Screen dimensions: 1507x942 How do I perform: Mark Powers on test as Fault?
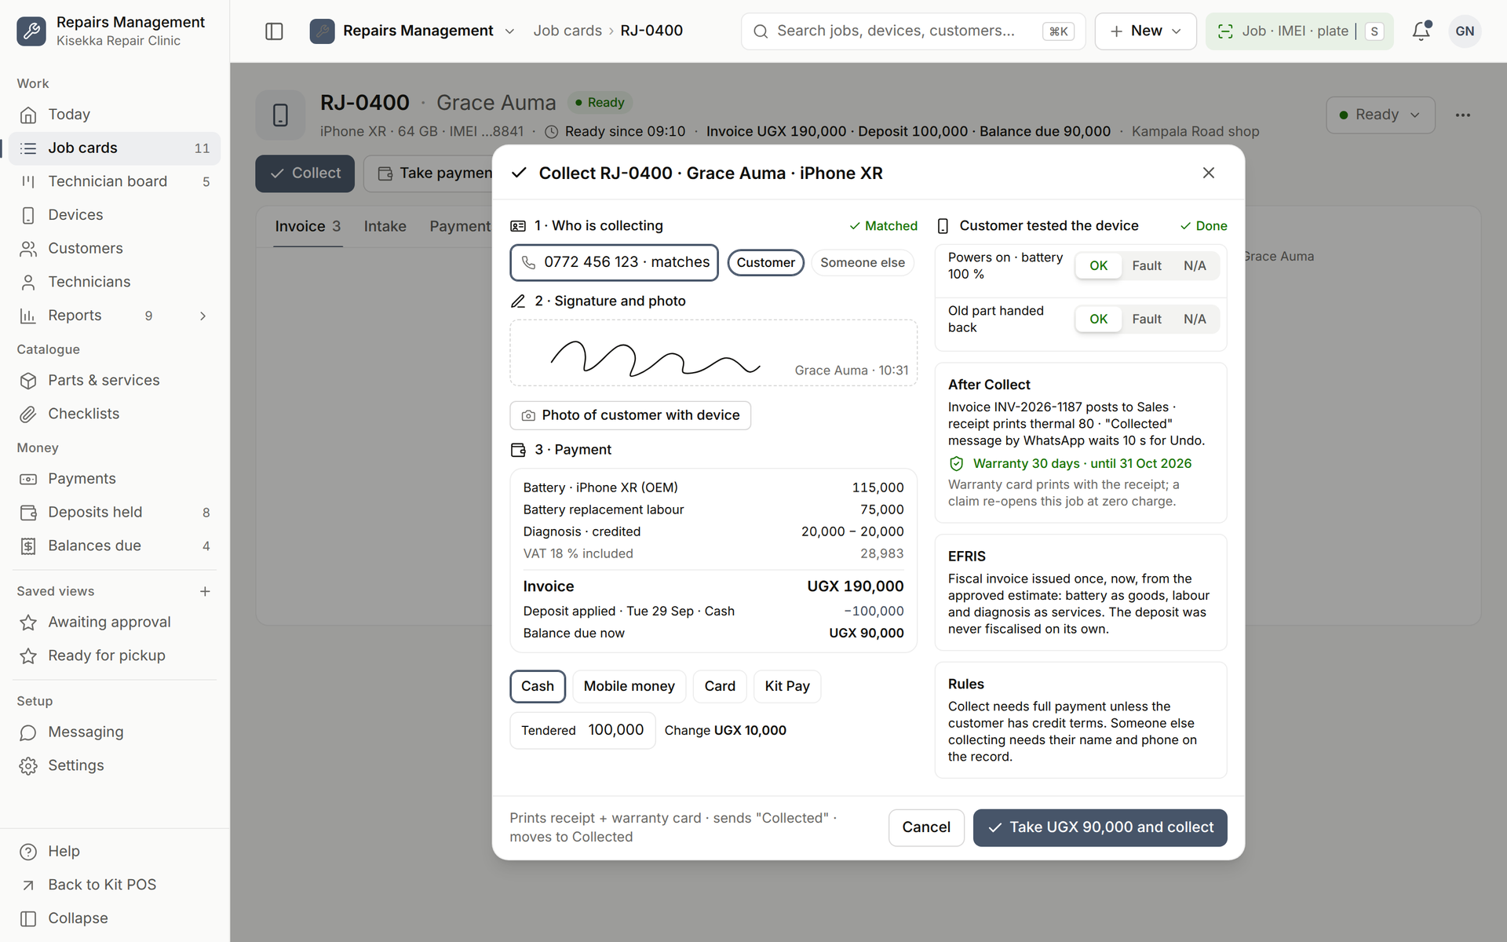click(1146, 266)
